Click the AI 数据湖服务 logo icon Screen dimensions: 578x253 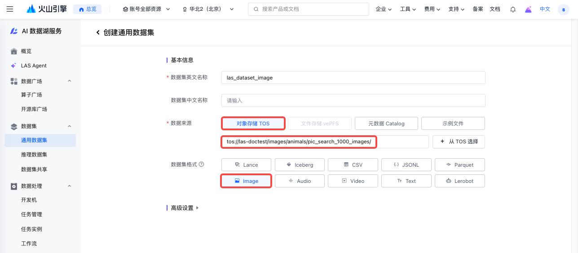pos(14,31)
